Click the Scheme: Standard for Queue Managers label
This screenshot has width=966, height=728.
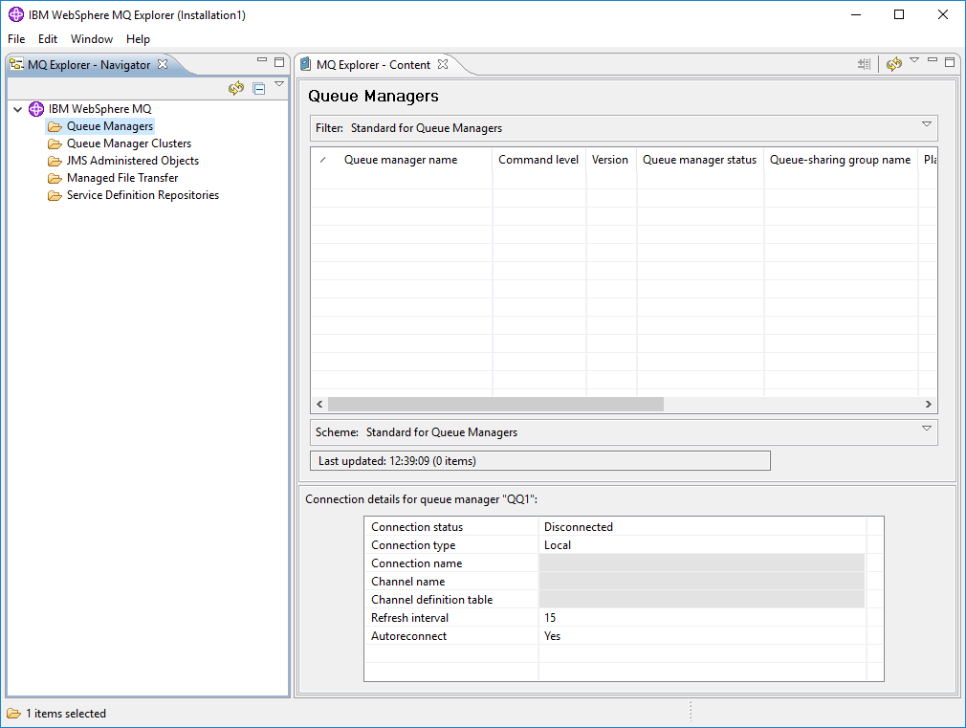416,432
